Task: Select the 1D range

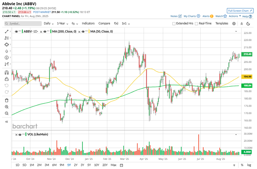Action: click(x=17, y=165)
